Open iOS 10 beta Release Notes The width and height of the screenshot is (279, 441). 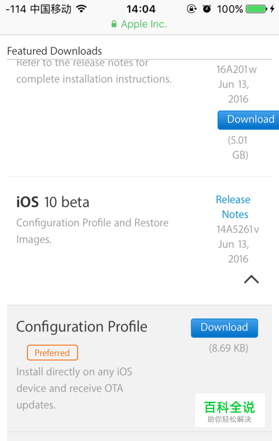click(x=233, y=207)
